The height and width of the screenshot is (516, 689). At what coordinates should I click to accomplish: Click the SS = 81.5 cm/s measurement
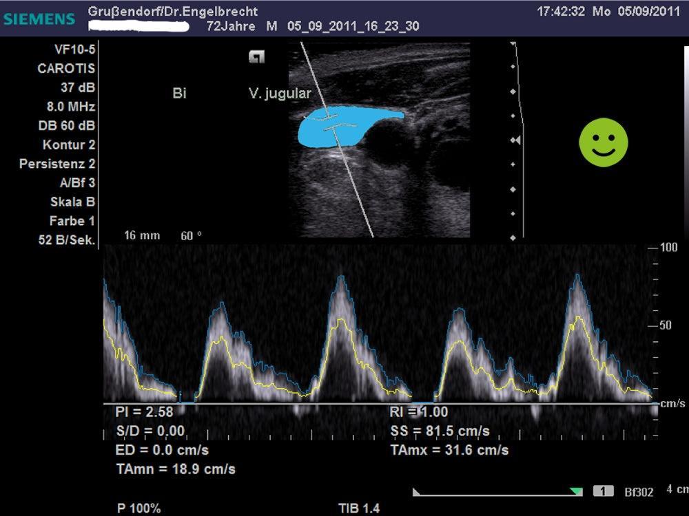(x=440, y=431)
